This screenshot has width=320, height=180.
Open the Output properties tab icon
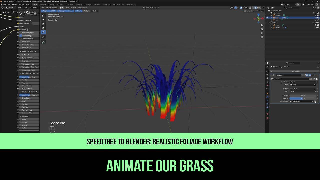(x=267, y=75)
